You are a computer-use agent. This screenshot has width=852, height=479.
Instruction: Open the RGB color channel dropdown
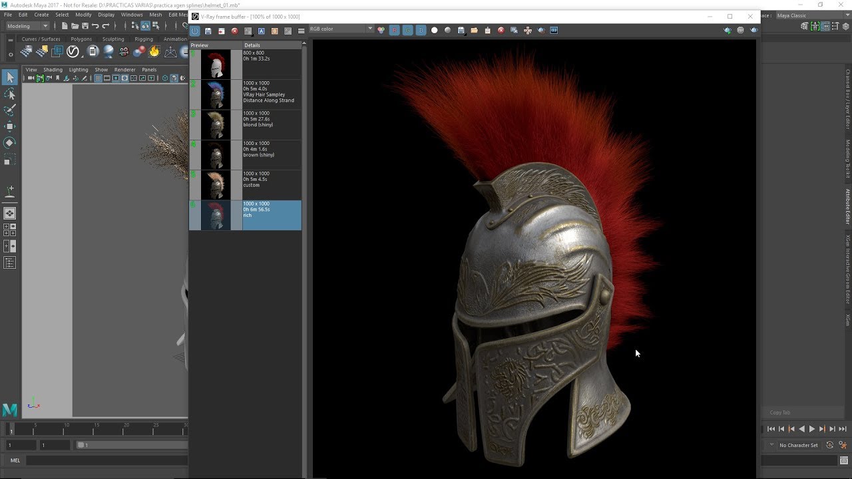341,29
